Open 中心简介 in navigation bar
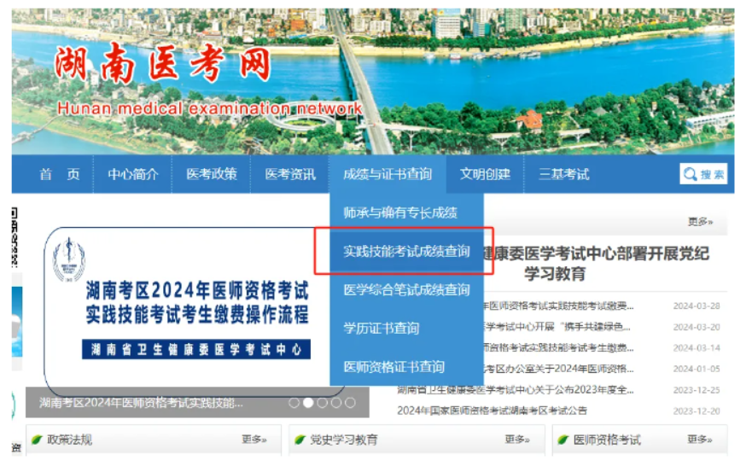 click(133, 174)
